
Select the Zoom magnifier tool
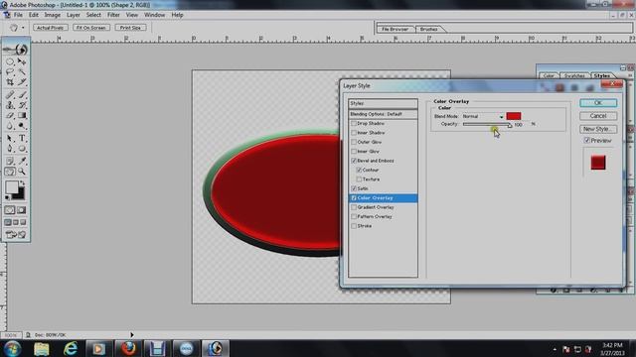22,172
